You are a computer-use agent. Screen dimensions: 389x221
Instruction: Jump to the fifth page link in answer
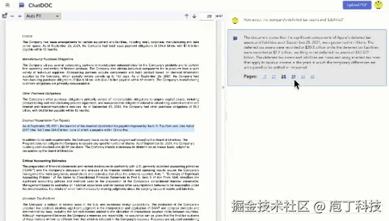click(x=303, y=76)
